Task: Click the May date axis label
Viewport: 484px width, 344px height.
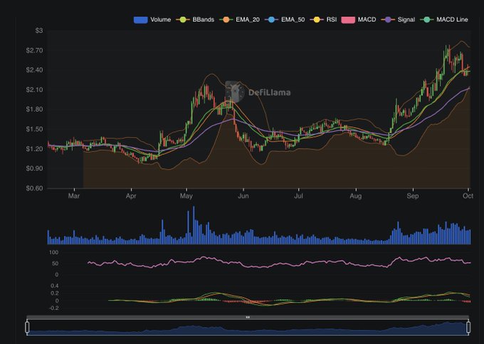Action: point(186,196)
